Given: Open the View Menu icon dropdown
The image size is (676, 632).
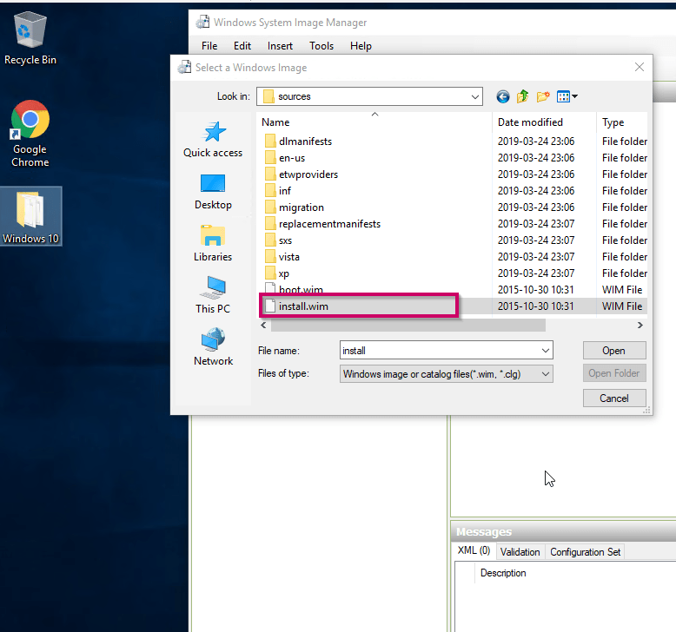Looking at the screenshot, I should (x=567, y=96).
